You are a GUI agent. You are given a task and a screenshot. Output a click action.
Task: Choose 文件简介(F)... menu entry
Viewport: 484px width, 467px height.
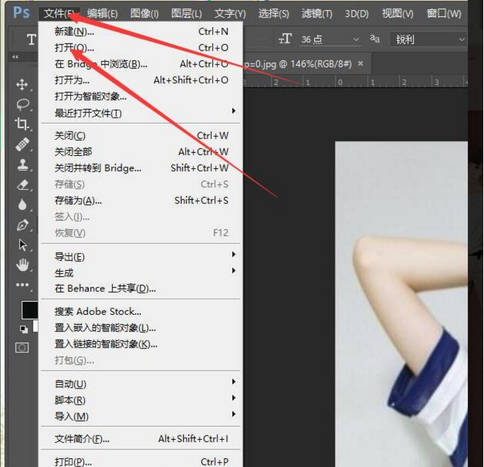[x=141, y=438]
